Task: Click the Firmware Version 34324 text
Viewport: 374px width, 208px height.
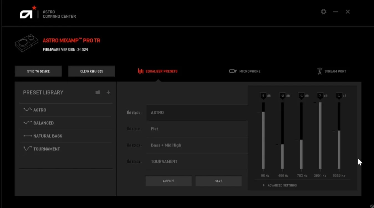Action: [65, 50]
